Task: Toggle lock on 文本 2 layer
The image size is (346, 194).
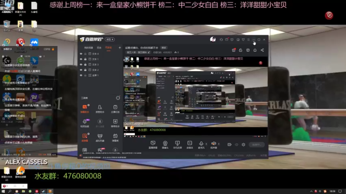Action: click(85, 70)
